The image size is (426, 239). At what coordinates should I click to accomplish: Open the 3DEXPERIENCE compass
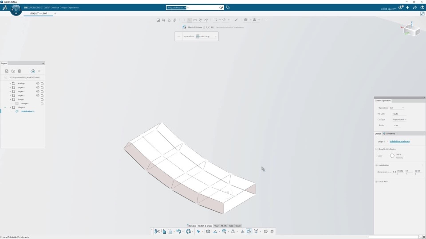(16, 10)
